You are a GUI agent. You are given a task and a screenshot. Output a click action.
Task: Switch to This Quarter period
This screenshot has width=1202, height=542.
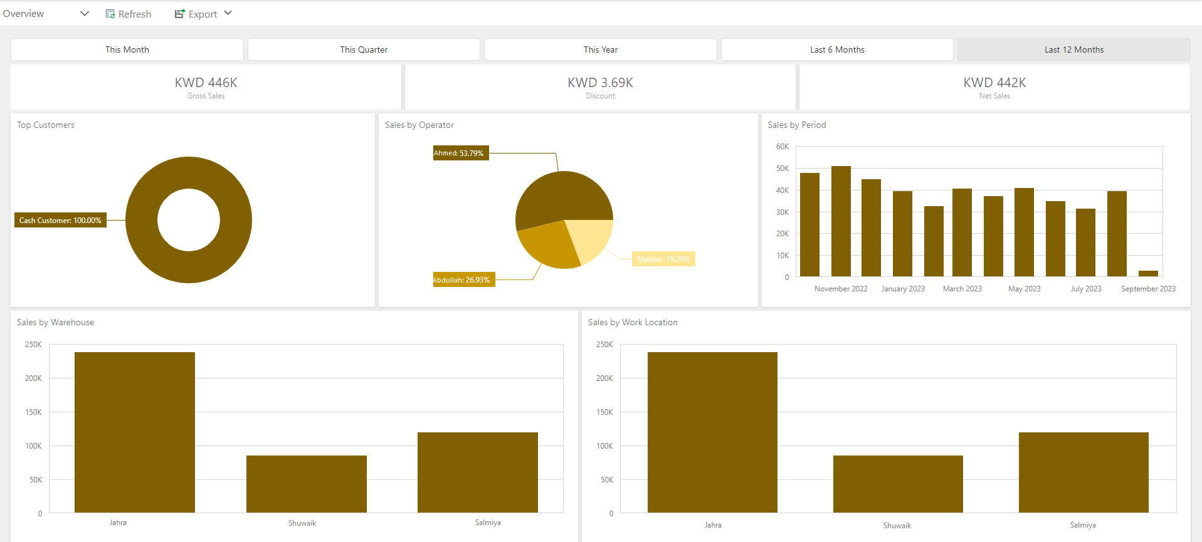tap(364, 50)
